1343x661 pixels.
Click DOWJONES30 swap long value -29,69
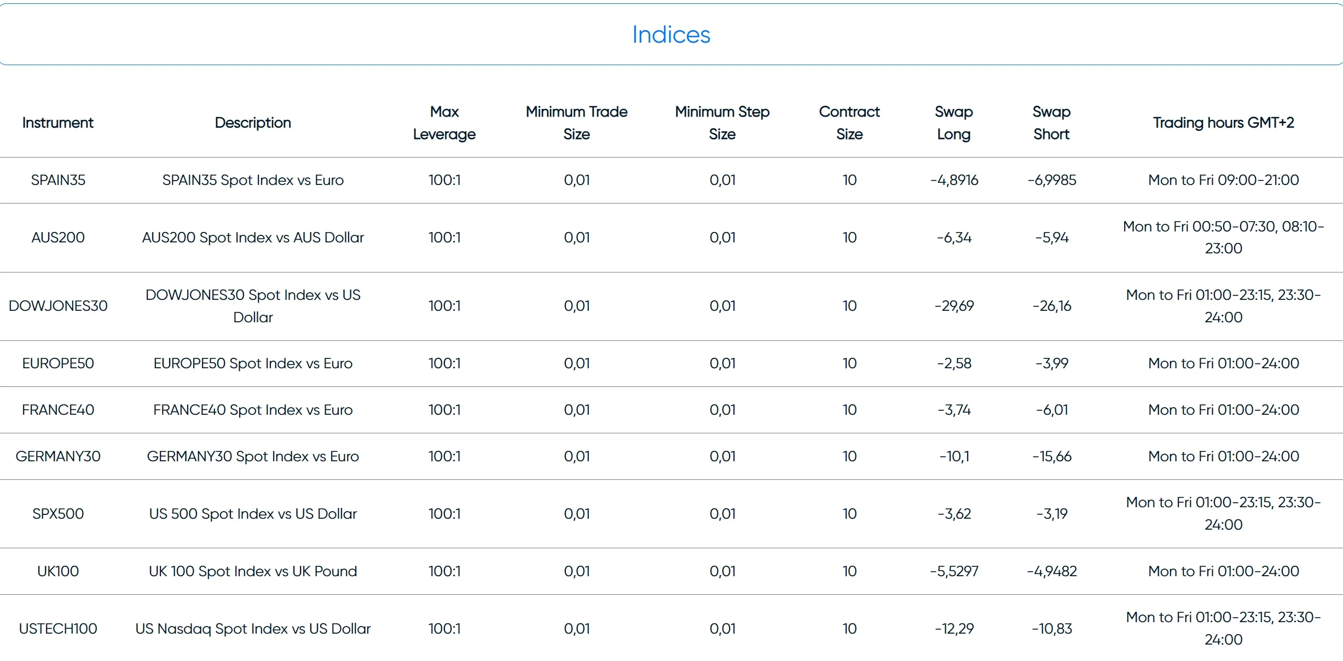point(954,306)
